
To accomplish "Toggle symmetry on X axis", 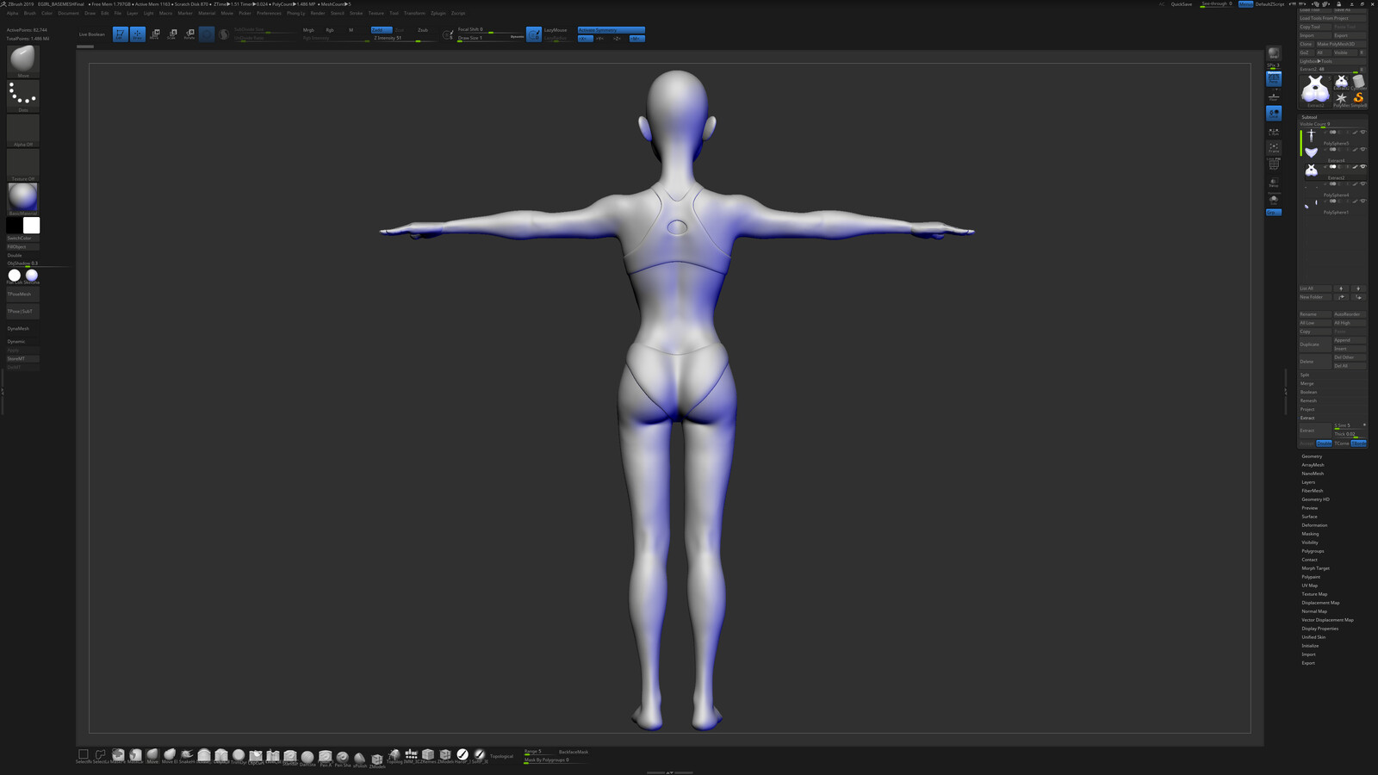I will click(586, 39).
